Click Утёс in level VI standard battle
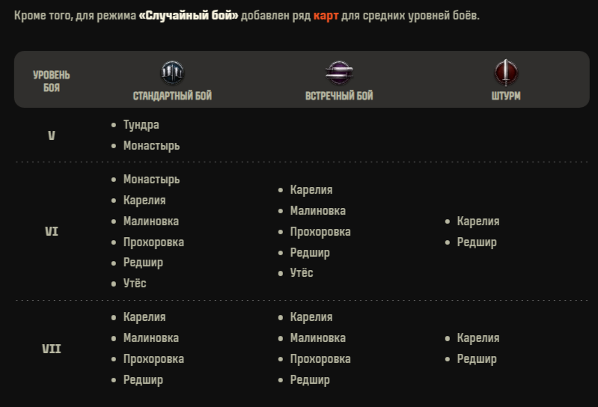Image resolution: width=598 pixels, height=407 pixels. pos(135,283)
